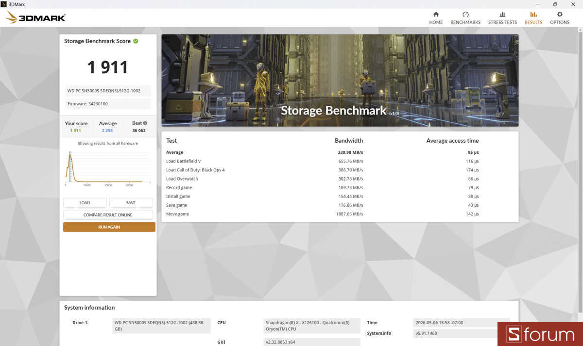This screenshot has width=583, height=346.
Task: Click the 3DMark title bar app icon
Action: pyautogui.click(x=4, y=4)
